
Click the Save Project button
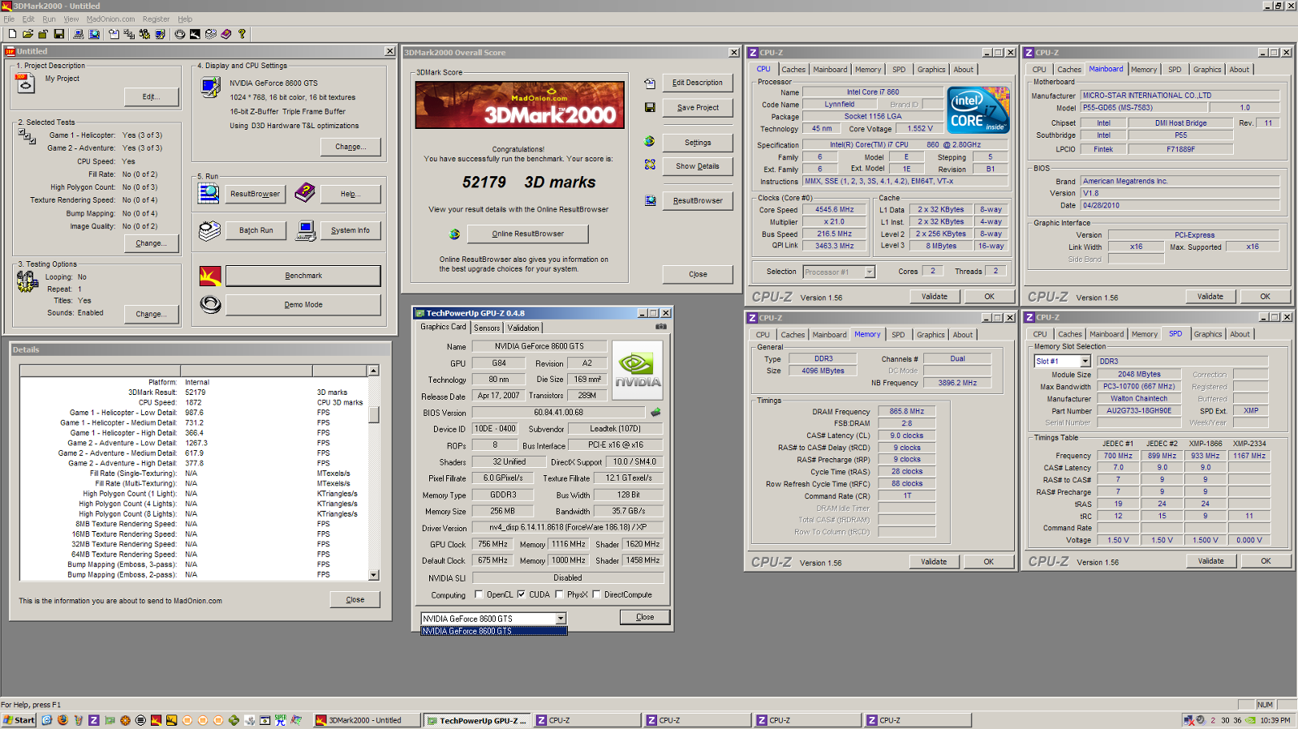(698, 107)
